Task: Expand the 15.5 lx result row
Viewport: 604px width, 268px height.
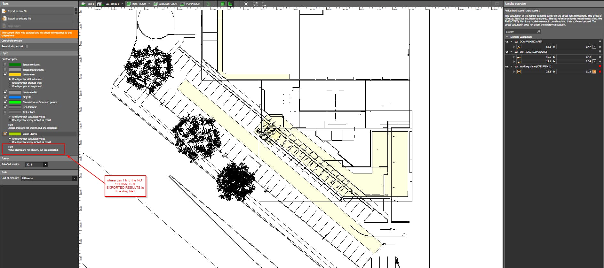Action: (514, 57)
